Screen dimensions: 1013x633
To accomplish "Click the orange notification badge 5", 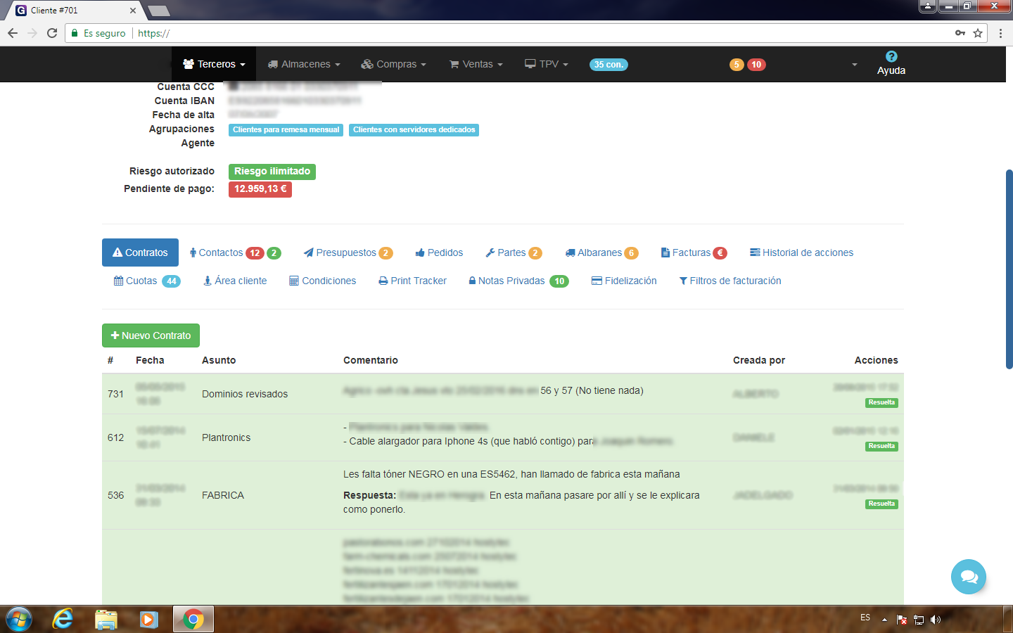I will tap(737, 65).
